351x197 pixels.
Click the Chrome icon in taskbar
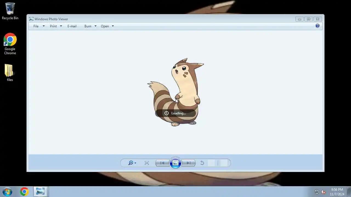click(x=24, y=192)
